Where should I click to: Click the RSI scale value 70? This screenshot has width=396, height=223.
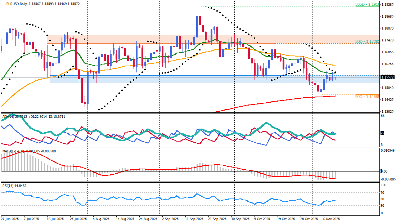383,193
